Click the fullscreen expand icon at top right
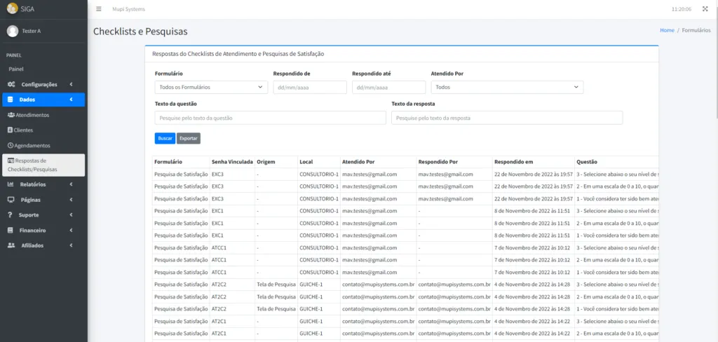 click(x=705, y=9)
